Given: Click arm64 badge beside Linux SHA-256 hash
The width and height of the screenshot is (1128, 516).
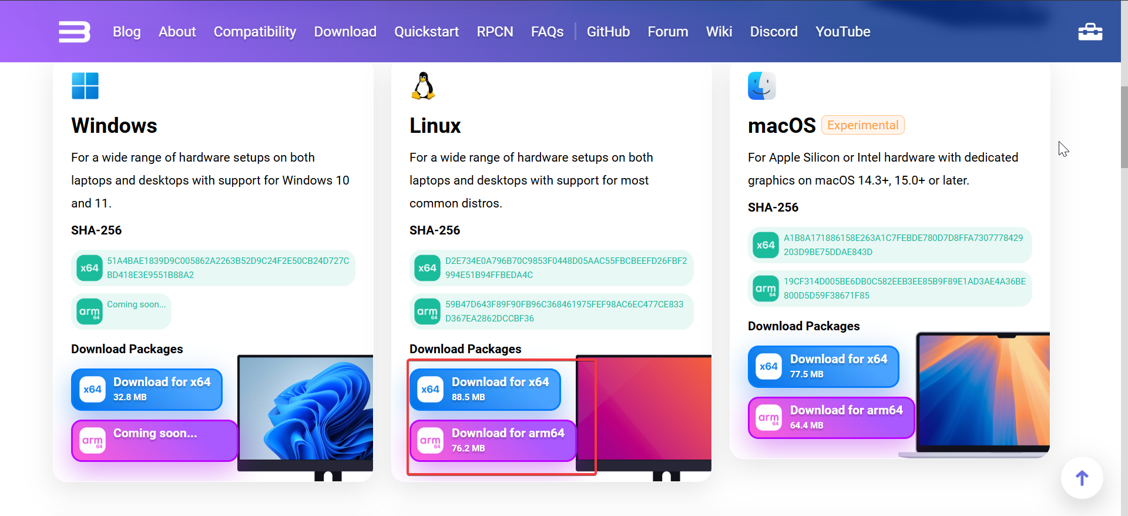Looking at the screenshot, I should click(x=428, y=311).
